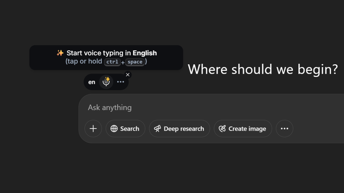The width and height of the screenshot is (344, 193).
Task: Expand more tools in the prompt toolbar
Action: pyautogui.click(x=284, y=129)
